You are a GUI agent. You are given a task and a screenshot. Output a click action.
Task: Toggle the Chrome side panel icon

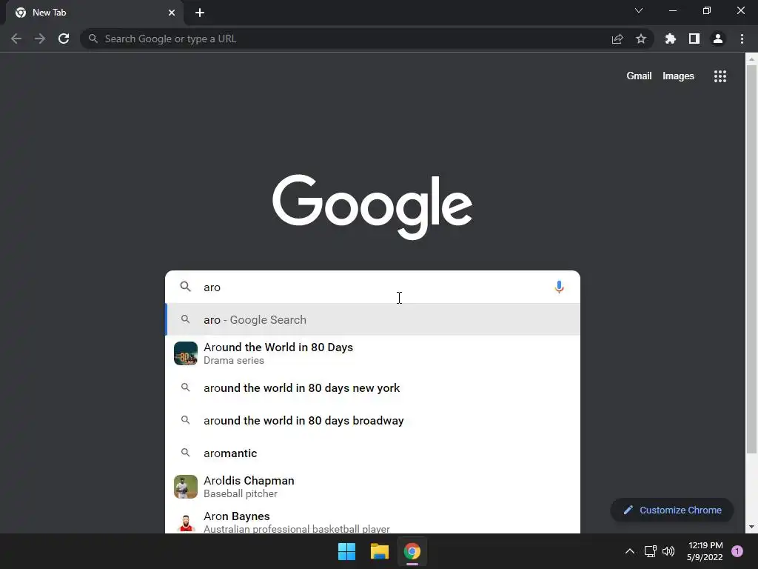click(x=694, y=39)
